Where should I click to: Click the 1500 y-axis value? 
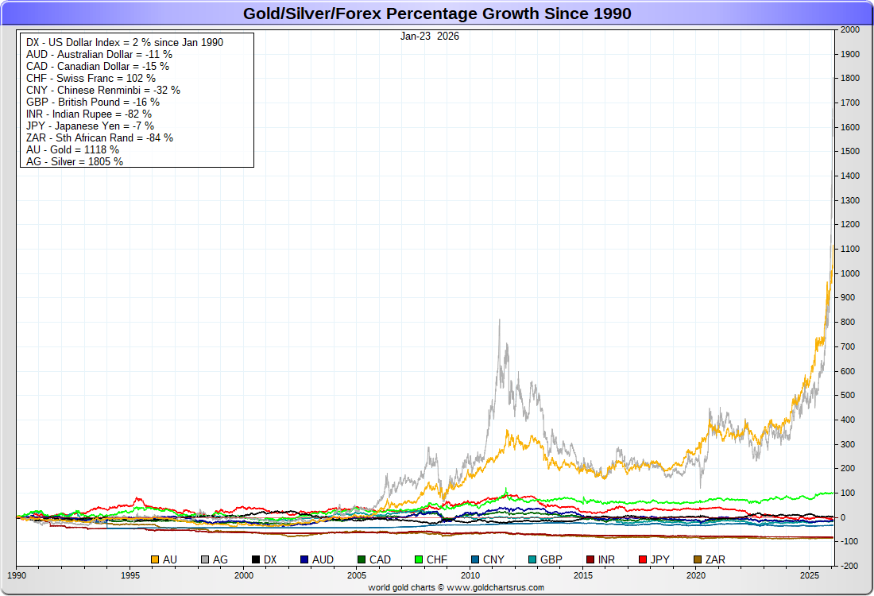tap(850, 152)
